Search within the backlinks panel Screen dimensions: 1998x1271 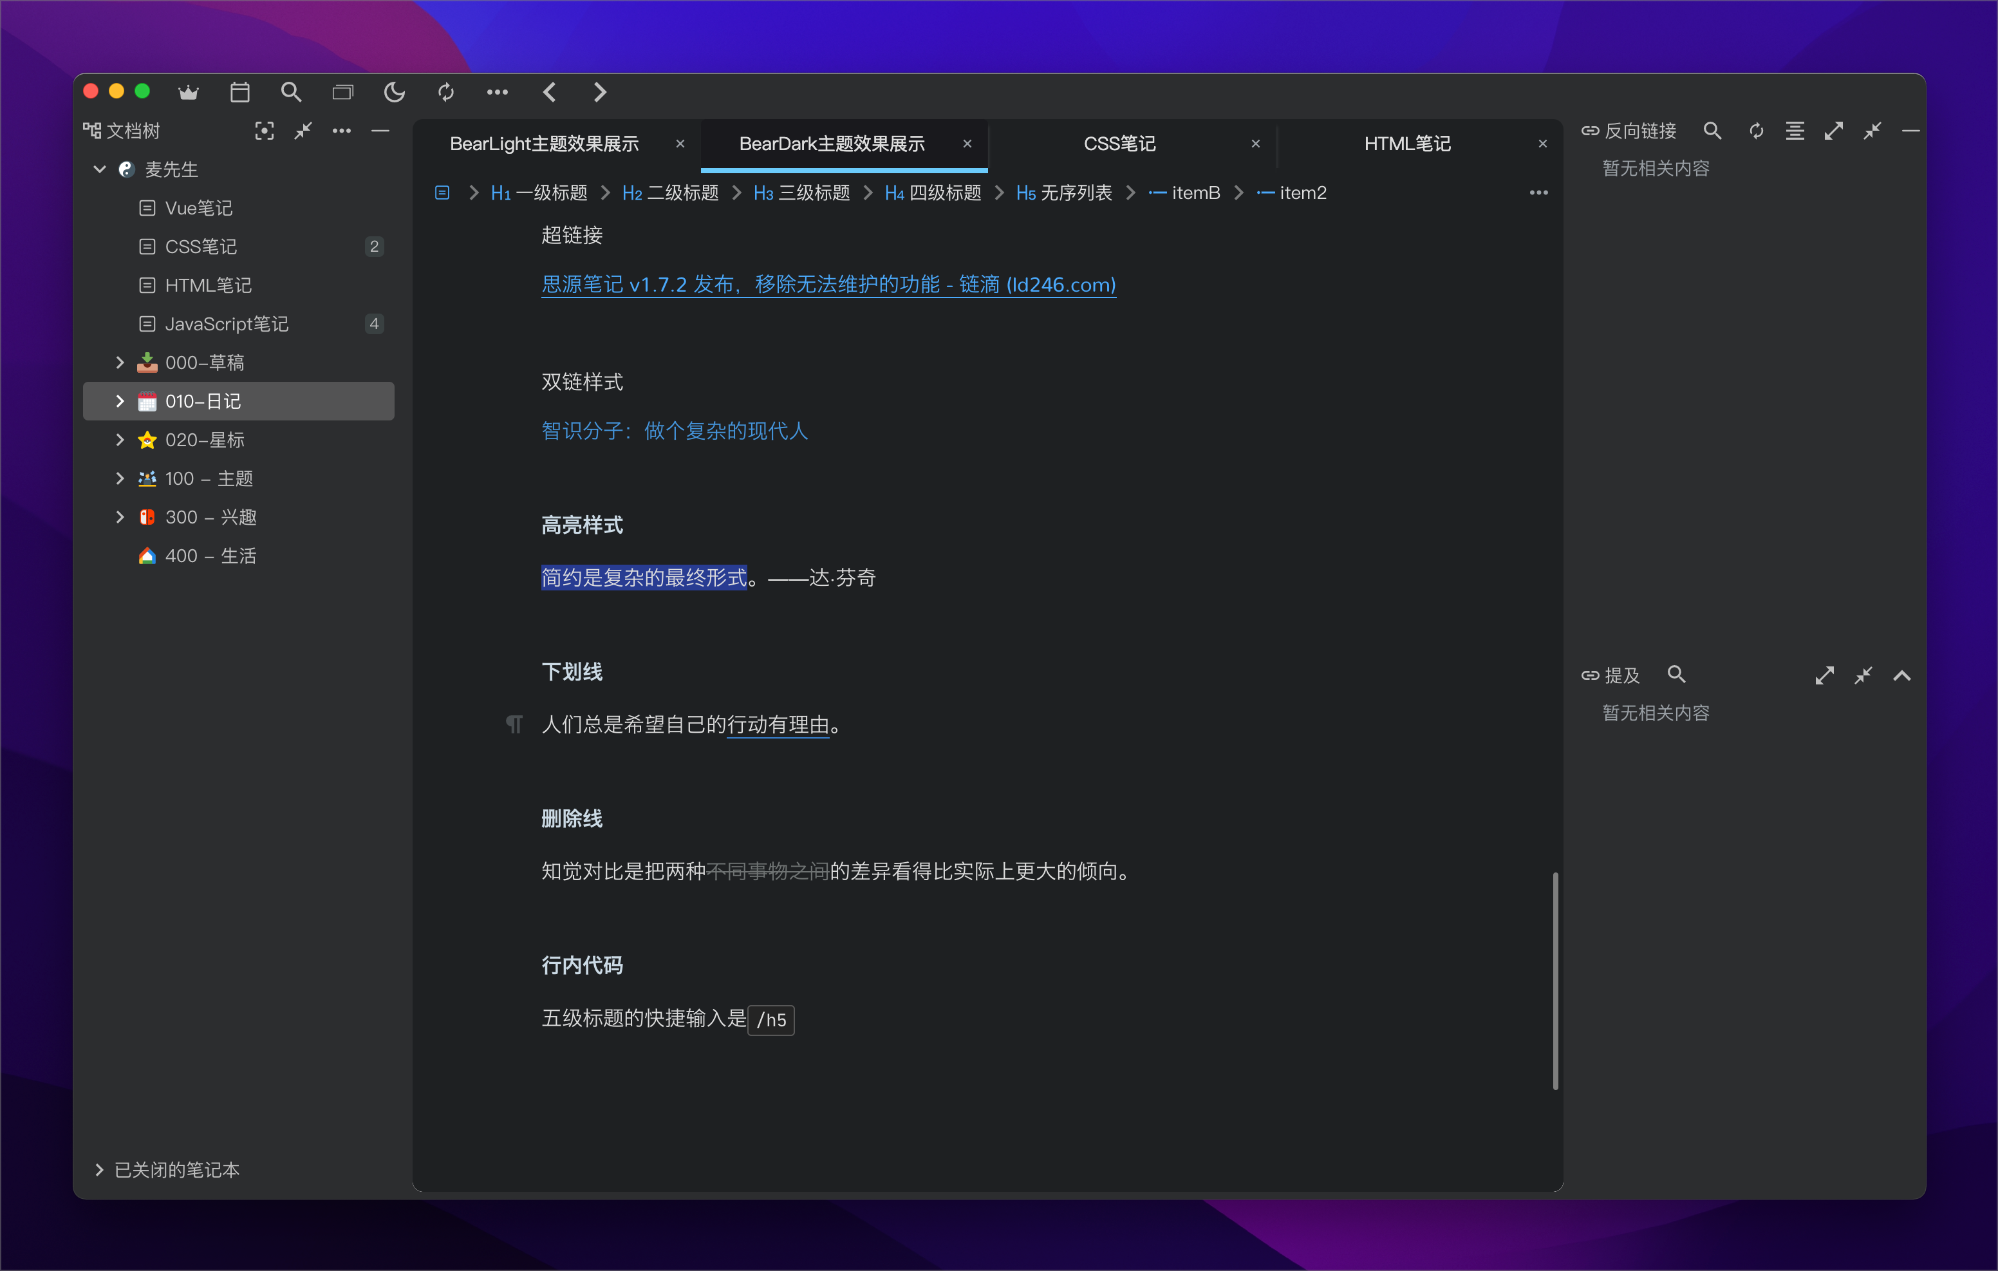click(1712, 130)
